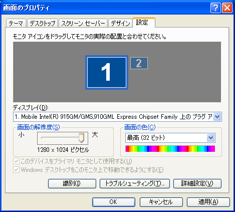Click the title bar help question-mark button
Image resolution: width=235 pixels, height=212 pixels.
pyautogui.click(x=215, y=8)
